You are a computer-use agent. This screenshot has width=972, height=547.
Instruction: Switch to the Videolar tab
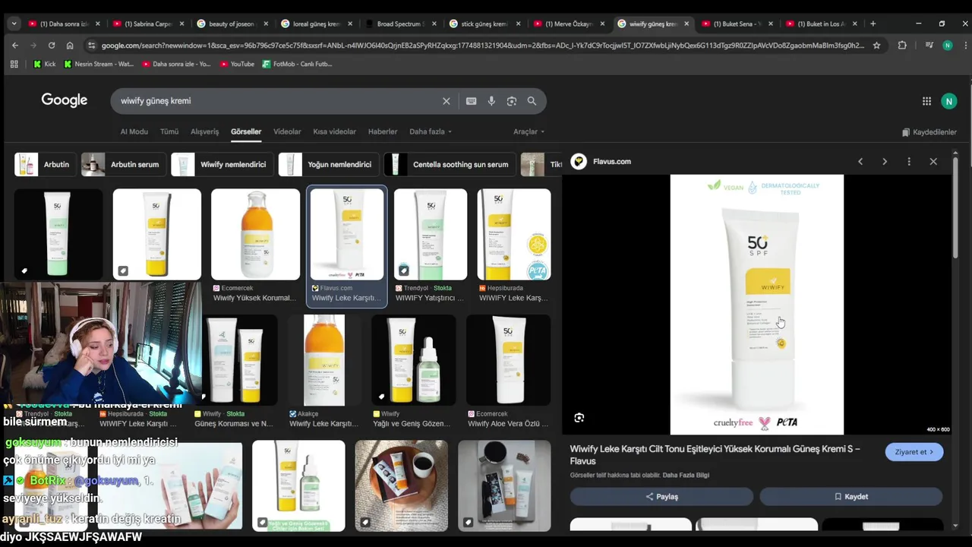pos(287,131)
